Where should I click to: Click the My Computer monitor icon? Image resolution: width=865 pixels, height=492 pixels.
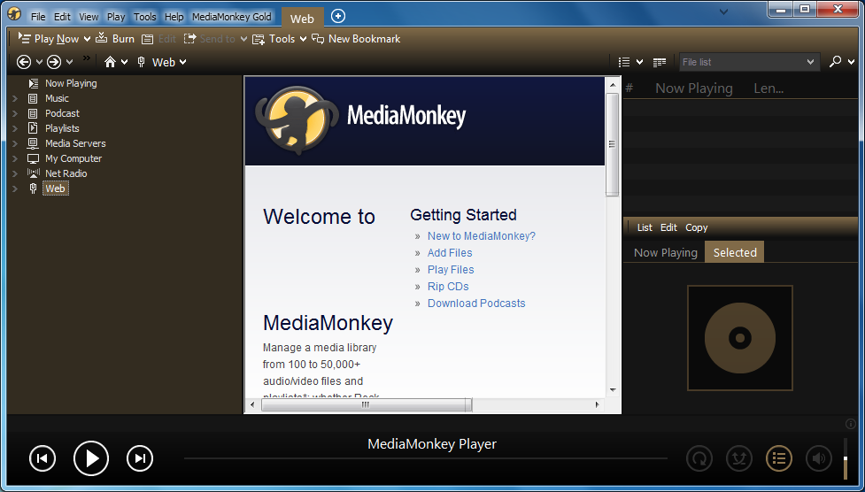click(x=34, y=159)
